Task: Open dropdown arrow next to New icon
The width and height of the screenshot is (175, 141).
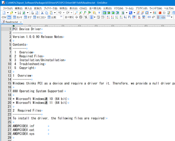Action: click(8, 13)
